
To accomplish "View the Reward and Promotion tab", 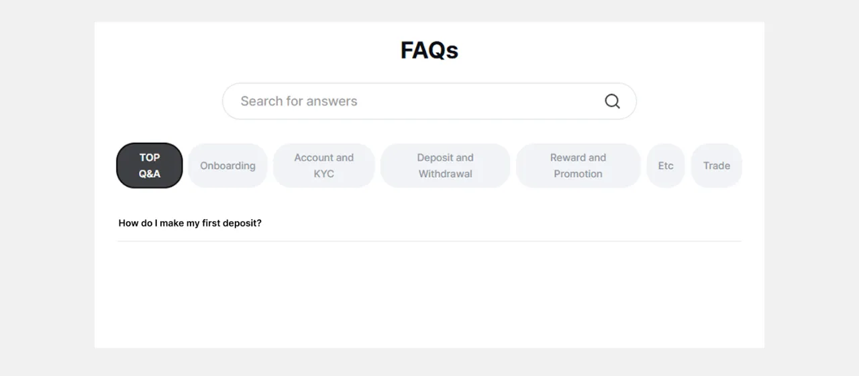I will coord(578,166).
